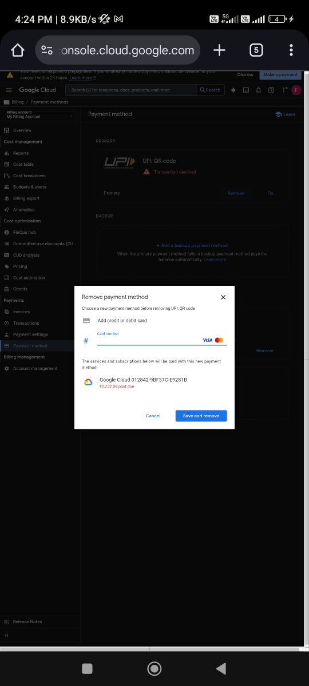Screen dimensions: 309x686
Task: Open the Learn panel
Action: pos(285,114)
